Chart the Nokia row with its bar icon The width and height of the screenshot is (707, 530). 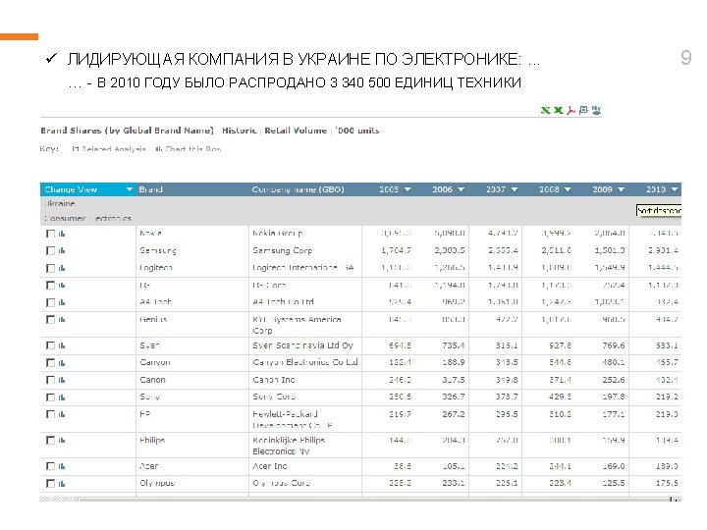[x=62, y=234]
